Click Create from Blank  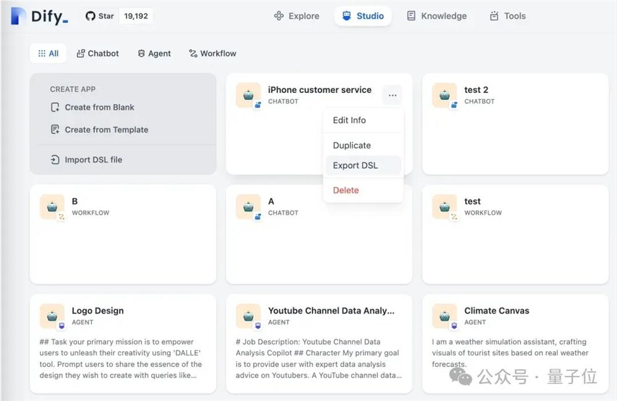click(x=93, y=107)
